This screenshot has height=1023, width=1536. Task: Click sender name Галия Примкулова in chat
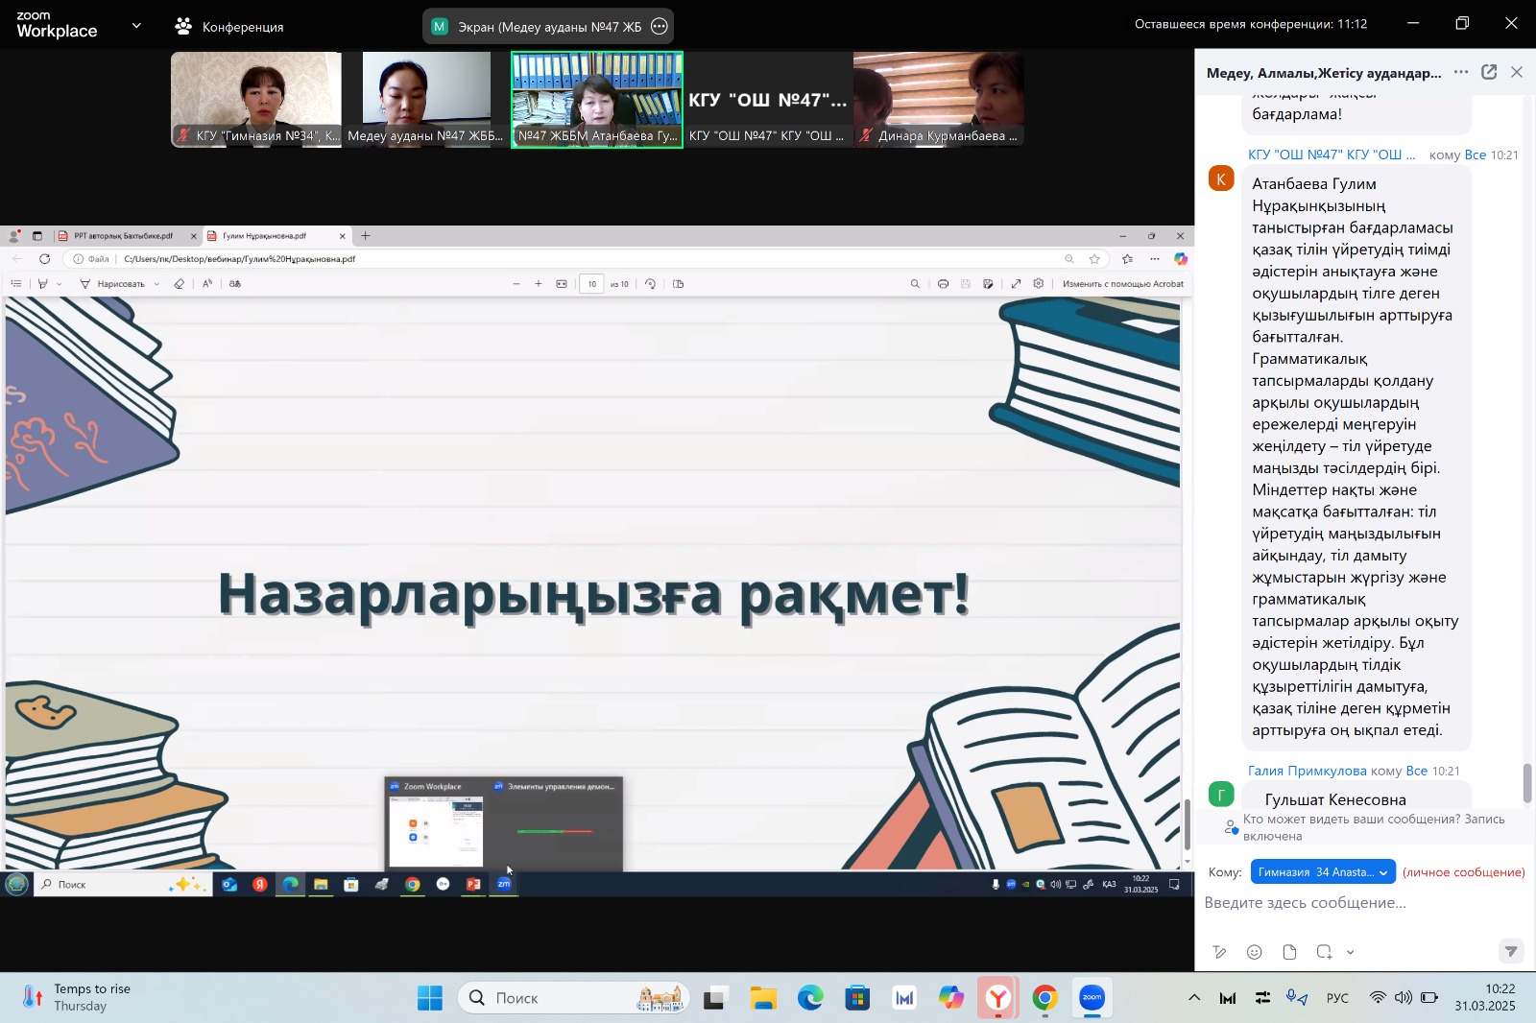tap(1307, 771)
